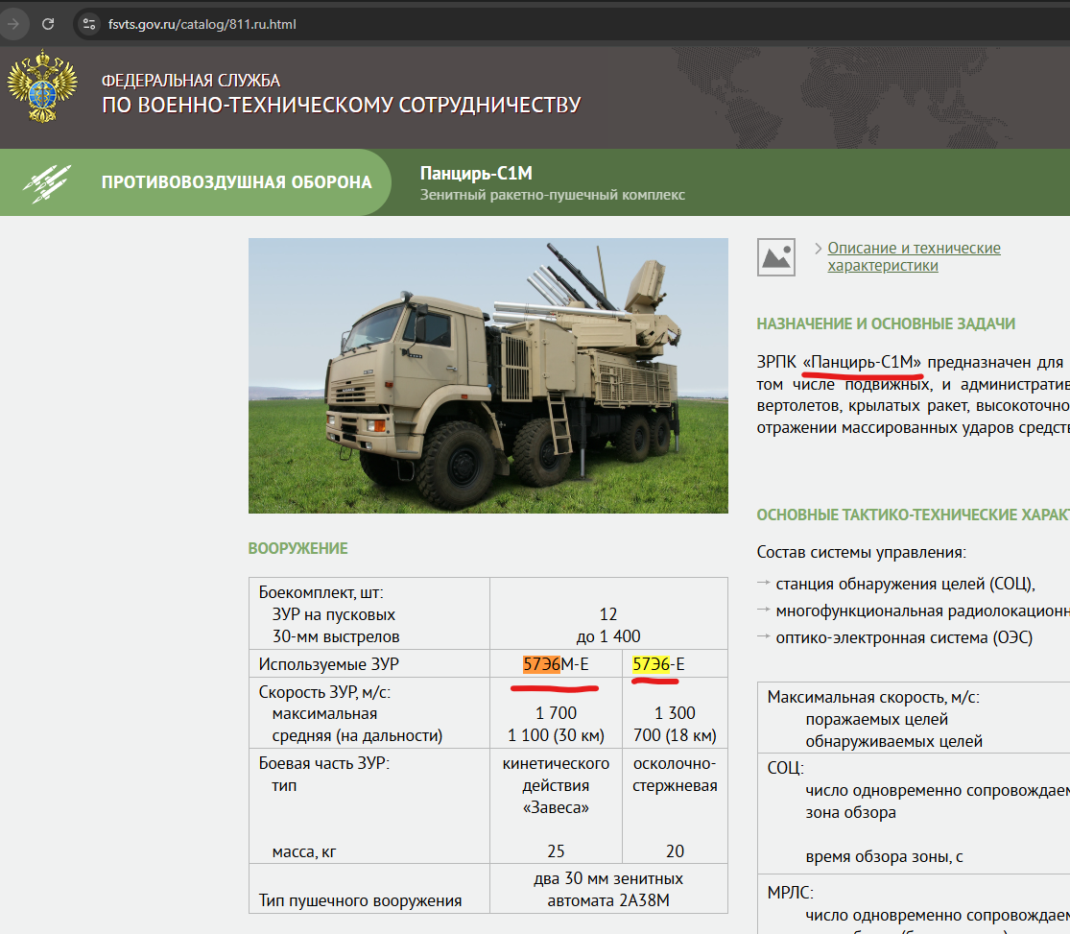Click the 'СОЦ:' table row label
This screenshot has width=1070, height=934.
[x=785, y=768]
